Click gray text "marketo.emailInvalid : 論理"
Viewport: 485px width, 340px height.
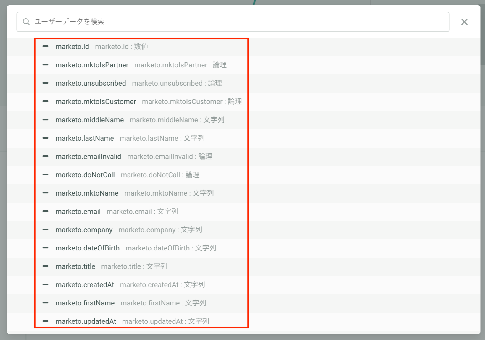(x=170, y=157)
